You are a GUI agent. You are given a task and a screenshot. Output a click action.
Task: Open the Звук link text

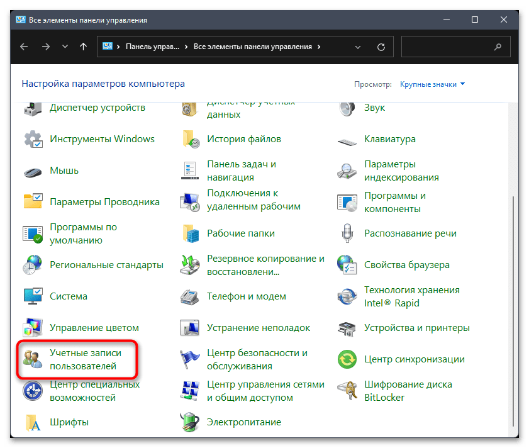(x=374, y=108)
